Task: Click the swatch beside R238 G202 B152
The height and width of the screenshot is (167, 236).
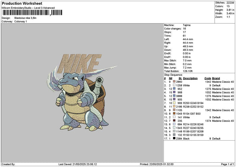Action: click(174, 106)
